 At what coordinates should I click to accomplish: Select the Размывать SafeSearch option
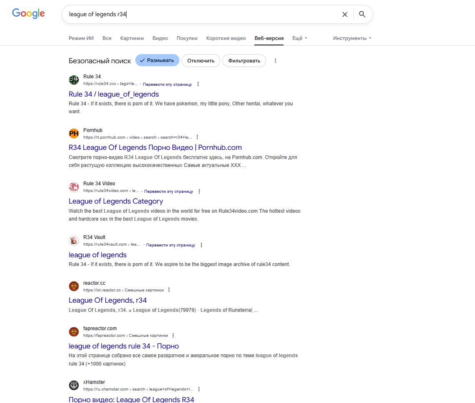(x=157, y=60)
